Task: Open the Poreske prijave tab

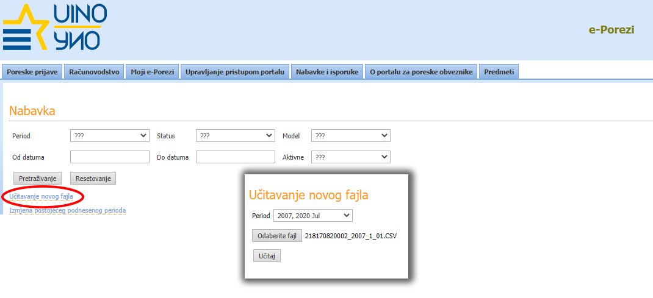Action: 32,72
